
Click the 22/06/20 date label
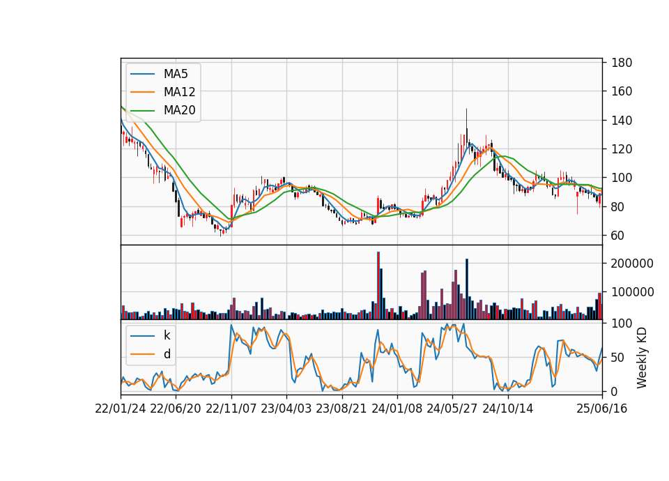176,409
